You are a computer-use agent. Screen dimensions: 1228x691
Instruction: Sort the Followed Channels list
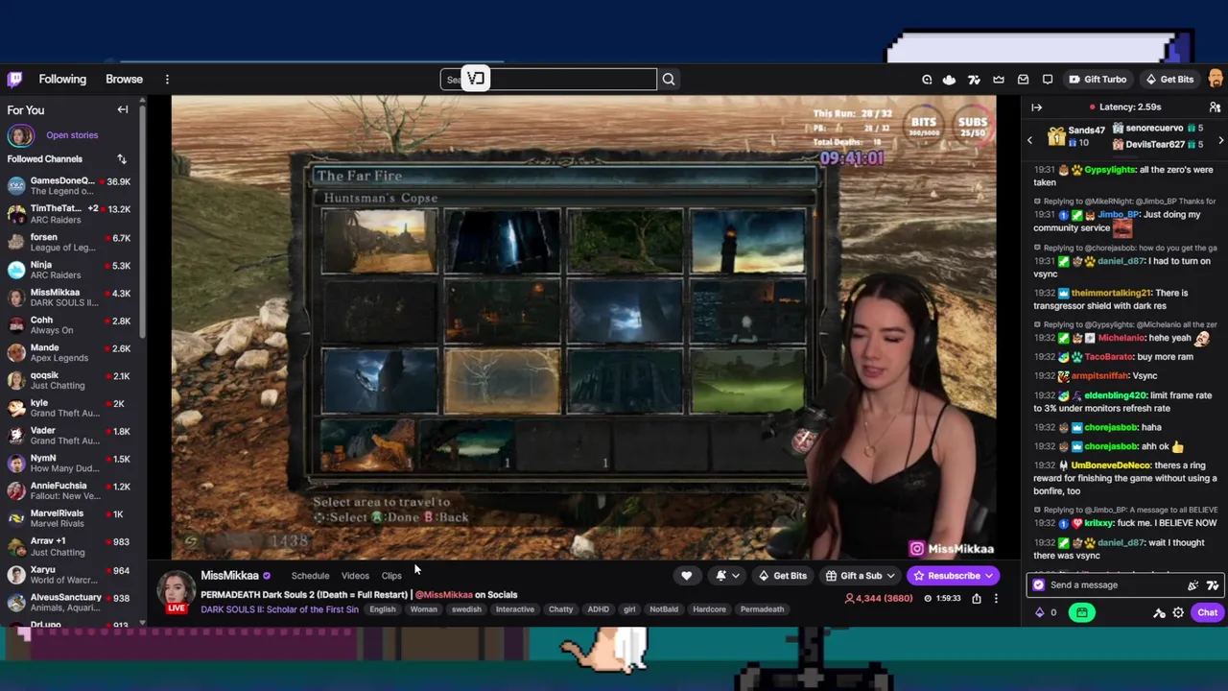pyautogui.click(x=122, y=159)
